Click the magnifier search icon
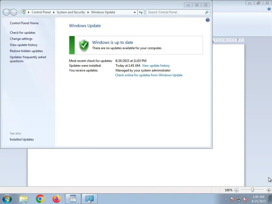 tap(207, 12)
